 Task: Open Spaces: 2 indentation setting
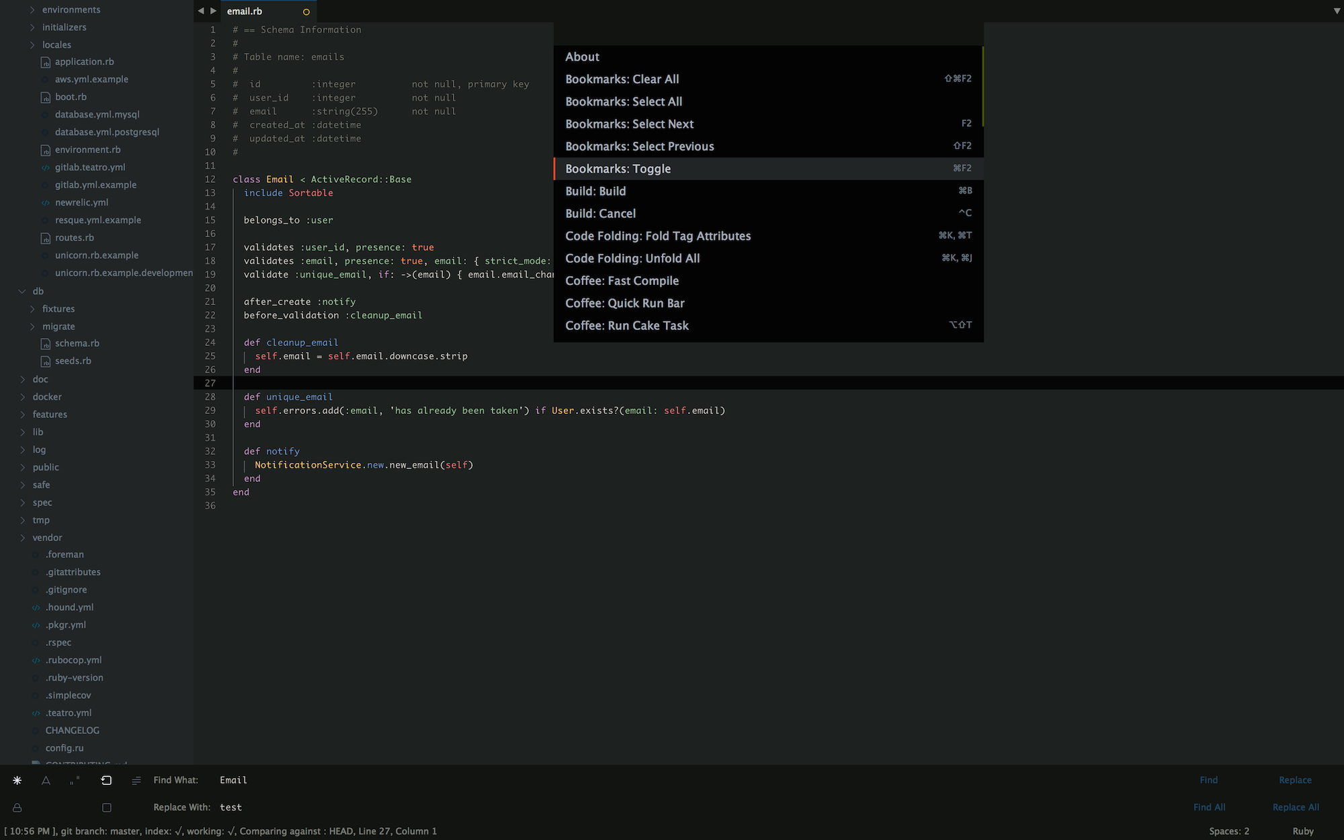(1229, 831)
